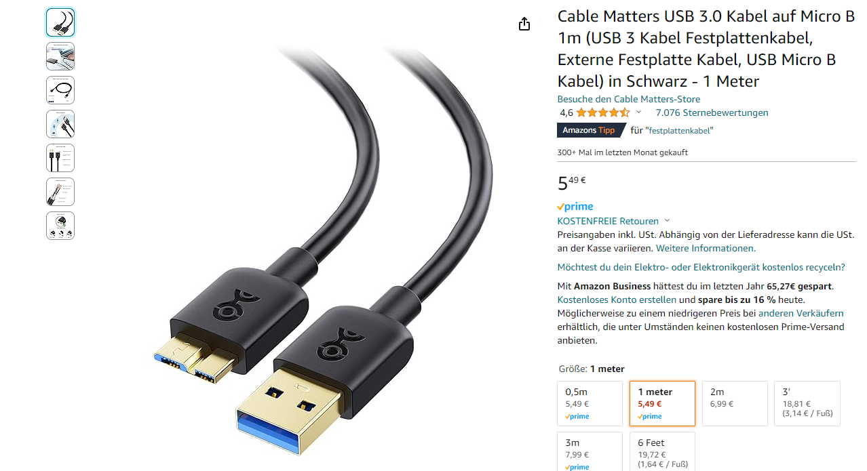Screen dimensions: 867x471
Task: Choose the 2m size option for 6,99 €
Action: (x=735, y=403)
